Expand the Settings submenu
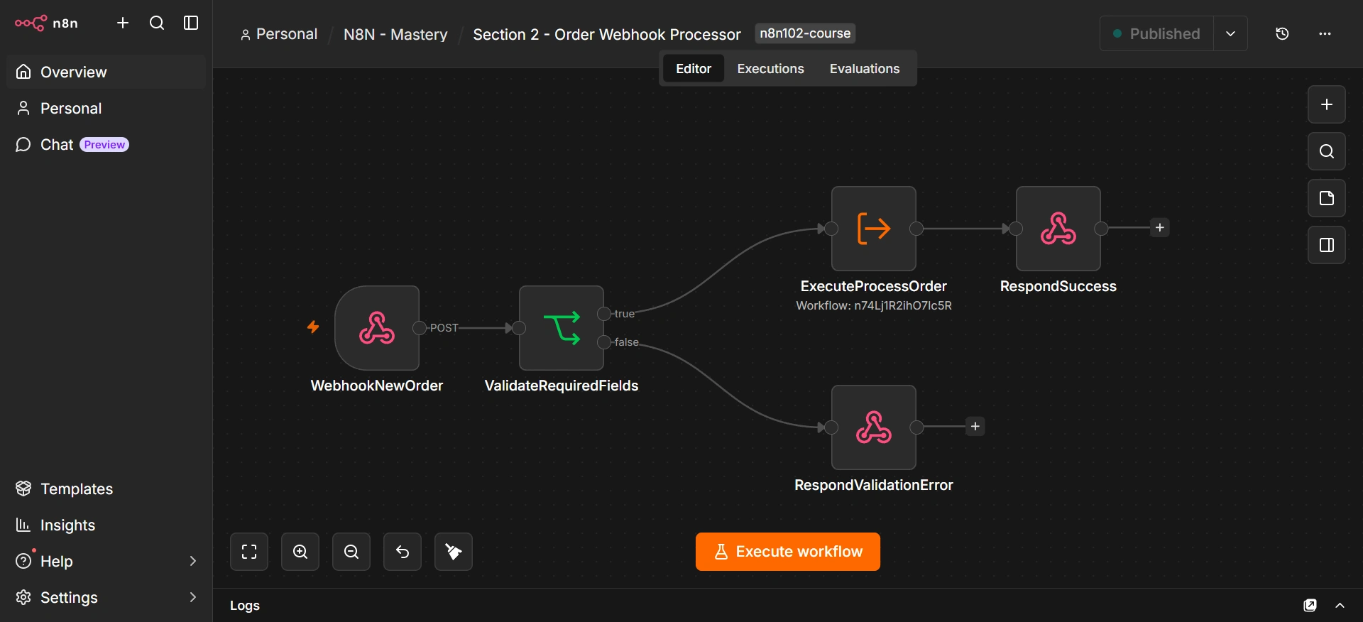 (192, 597)
